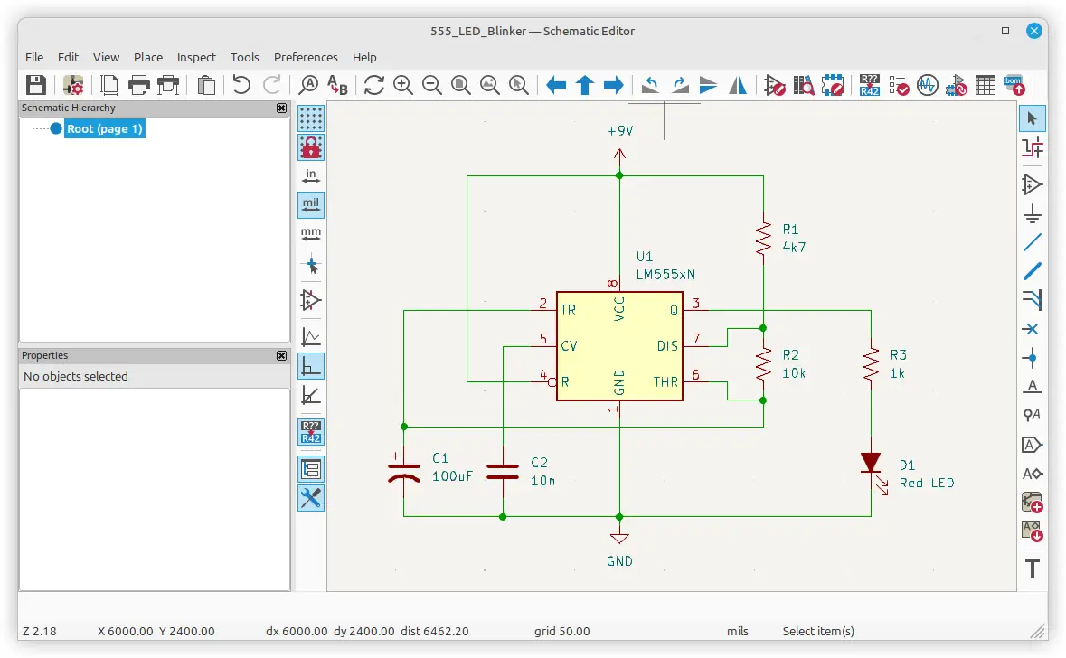Place a power symbol tool
1066x658 pixels.
[1032, 213]
